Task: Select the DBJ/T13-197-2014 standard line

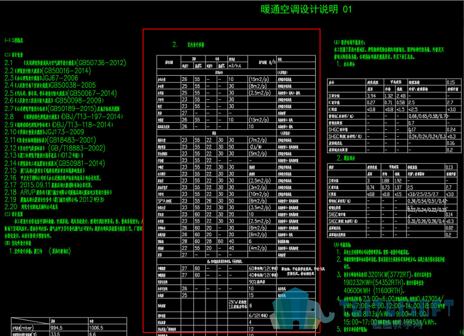Action: tap(63, 117)
